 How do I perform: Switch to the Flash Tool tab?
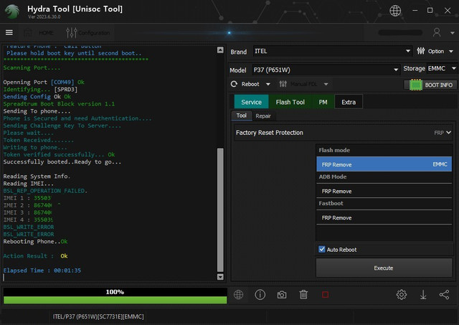[290, 102]
